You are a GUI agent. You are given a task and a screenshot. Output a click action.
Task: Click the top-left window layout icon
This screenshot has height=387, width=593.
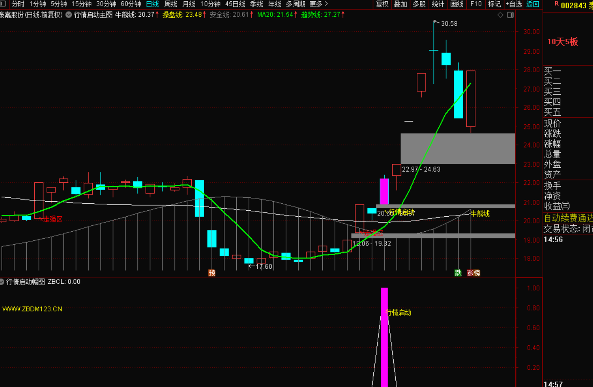(x=3, y=4)
